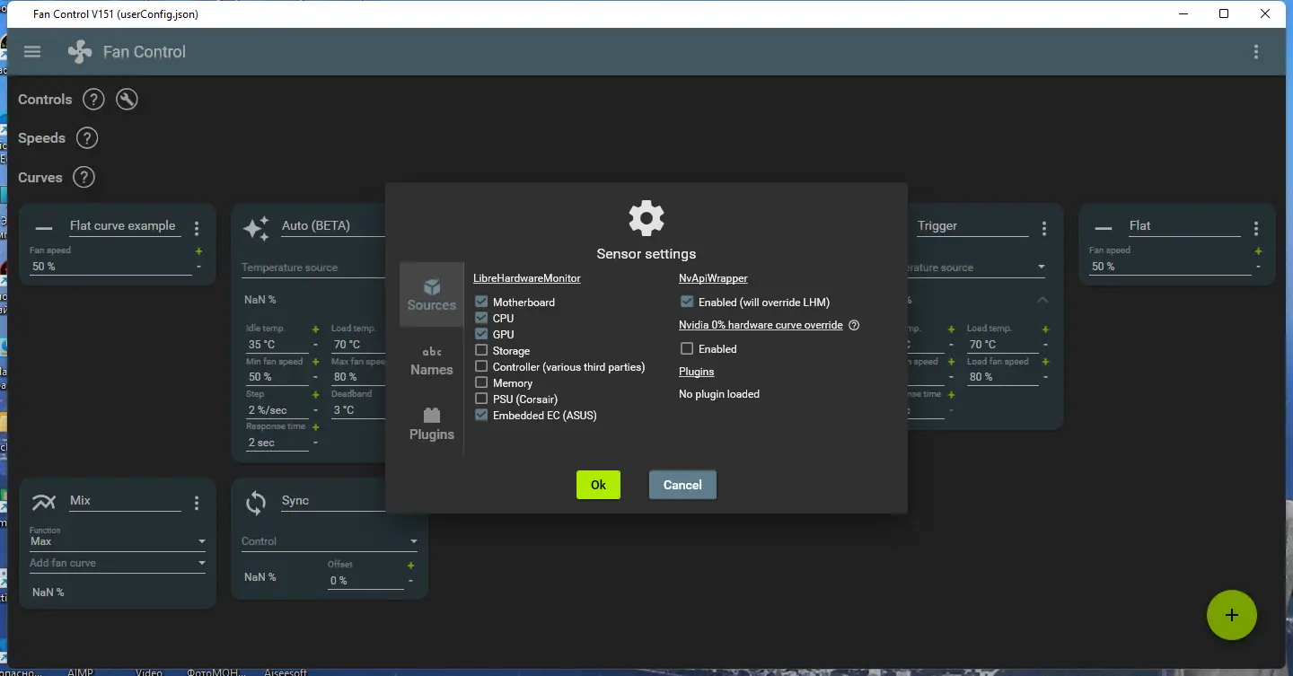Click the Fan Control fan logo
The height and width of the screenshot is (676, 1293).
80,52
